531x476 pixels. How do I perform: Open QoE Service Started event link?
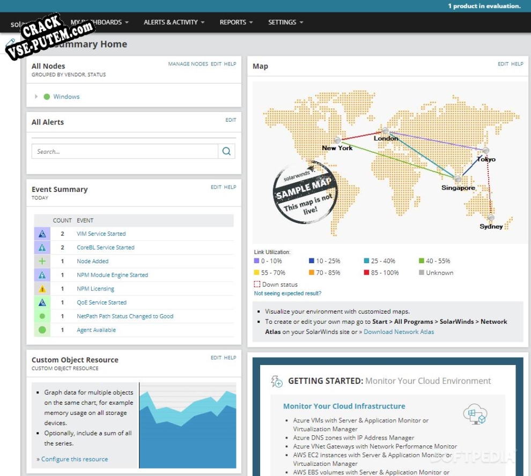(x=101, y=302)
